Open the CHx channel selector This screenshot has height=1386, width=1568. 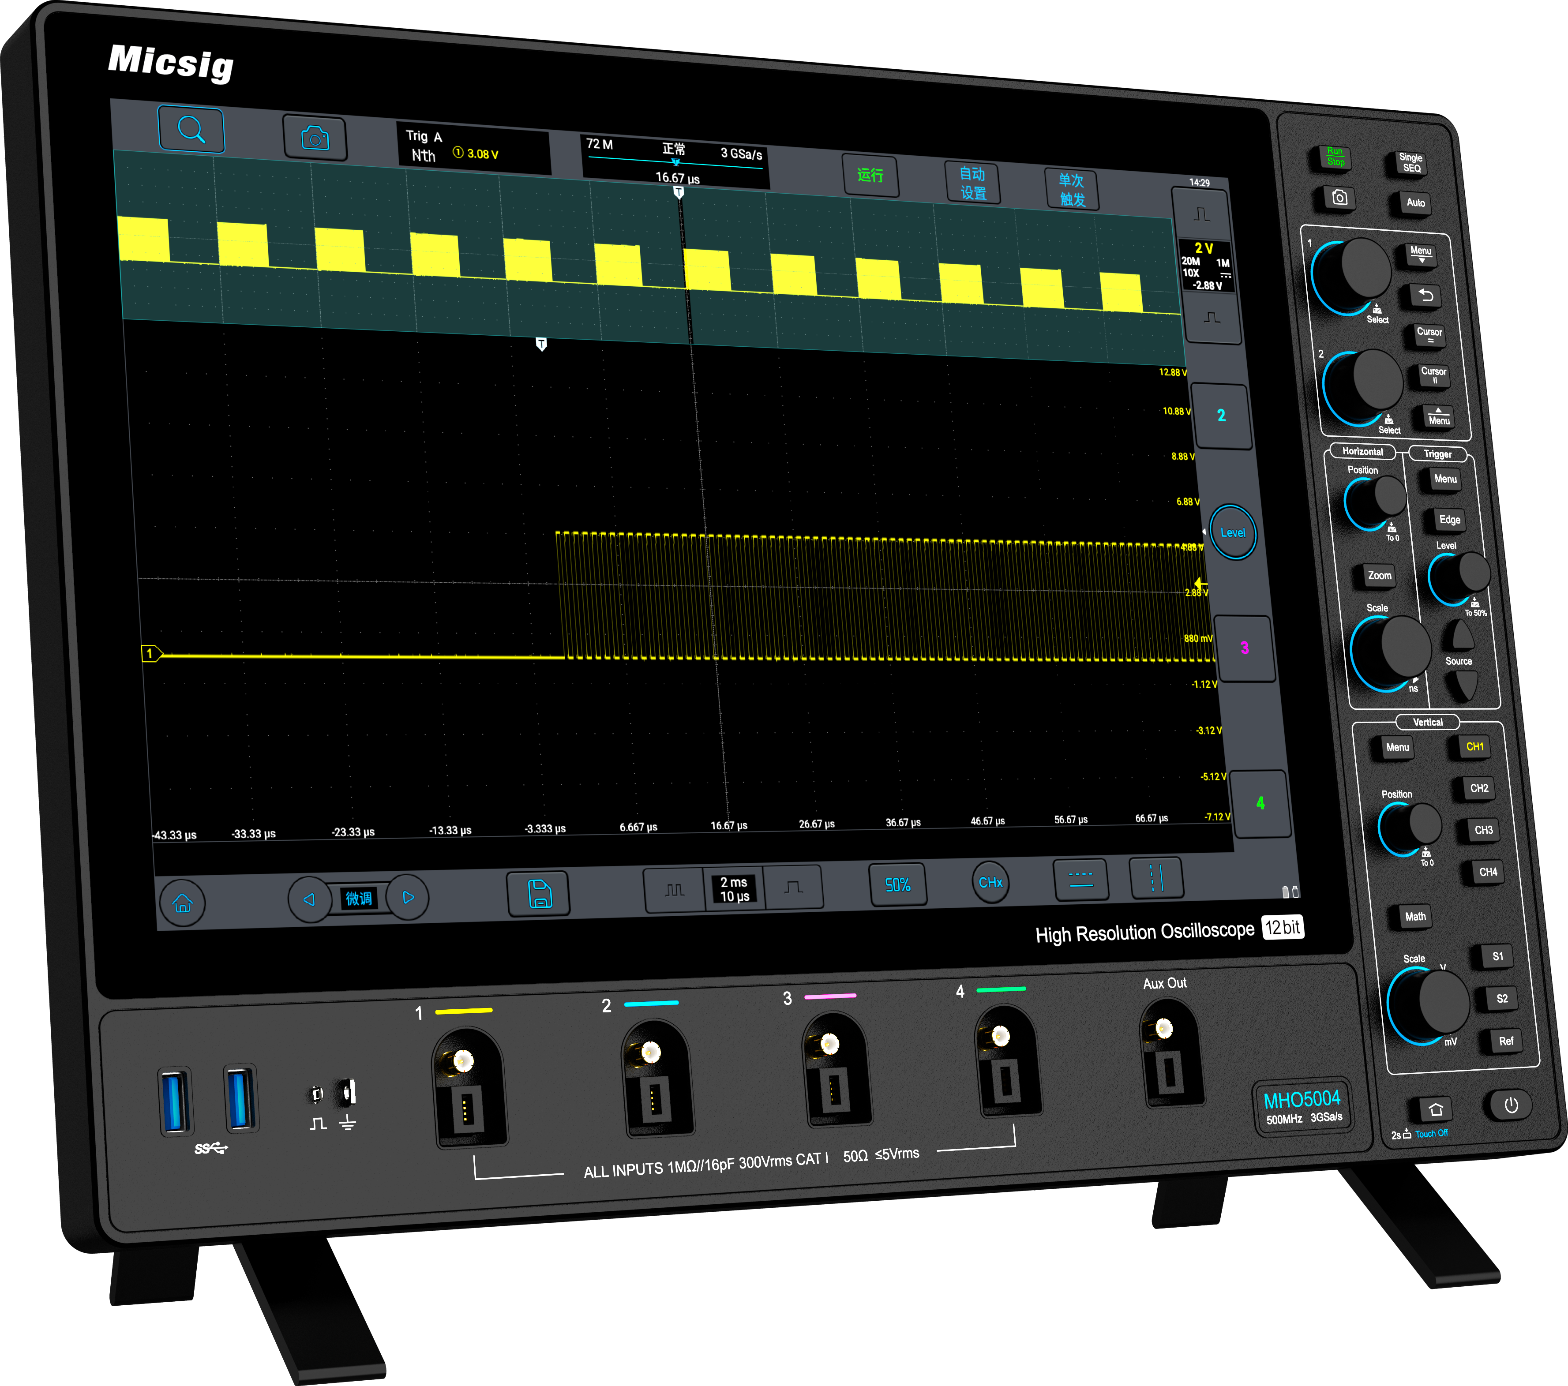[x=990, y=883]
